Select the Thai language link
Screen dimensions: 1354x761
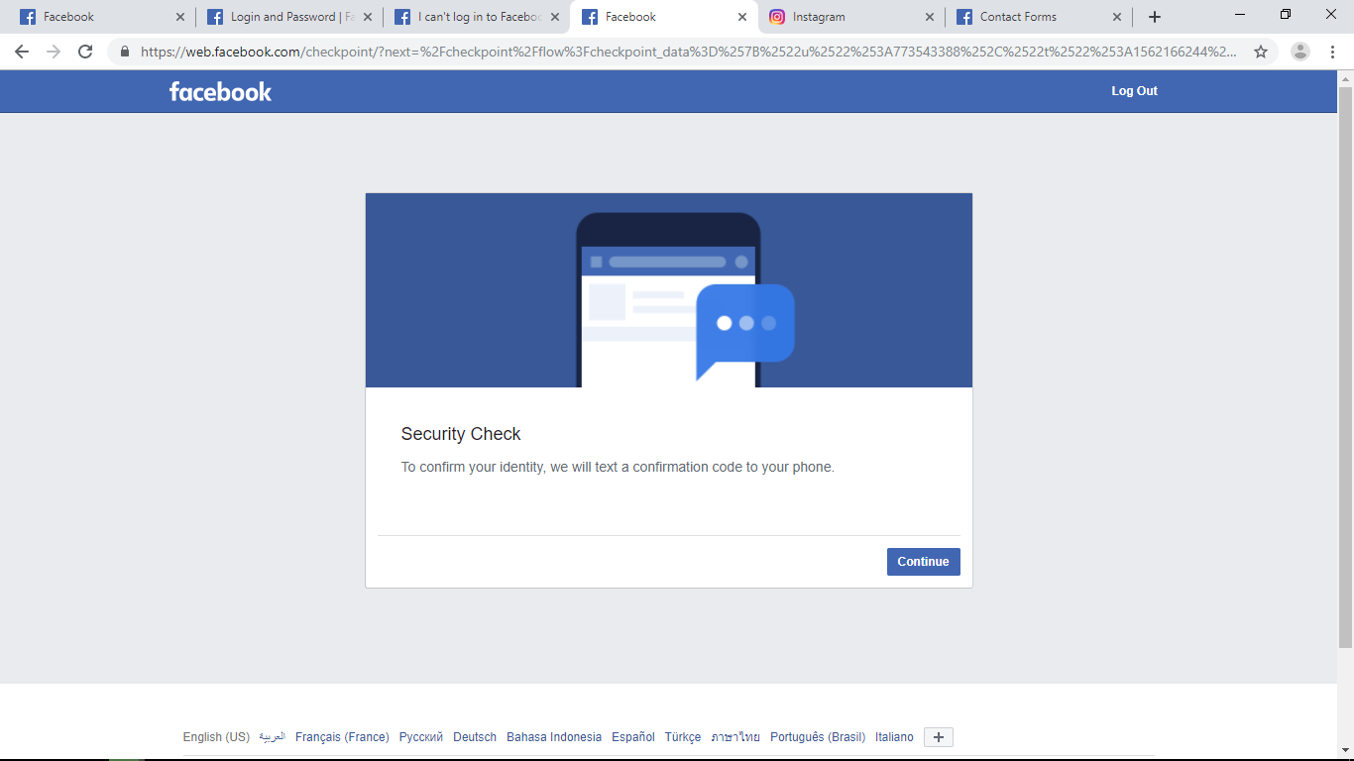coord(735,737)
